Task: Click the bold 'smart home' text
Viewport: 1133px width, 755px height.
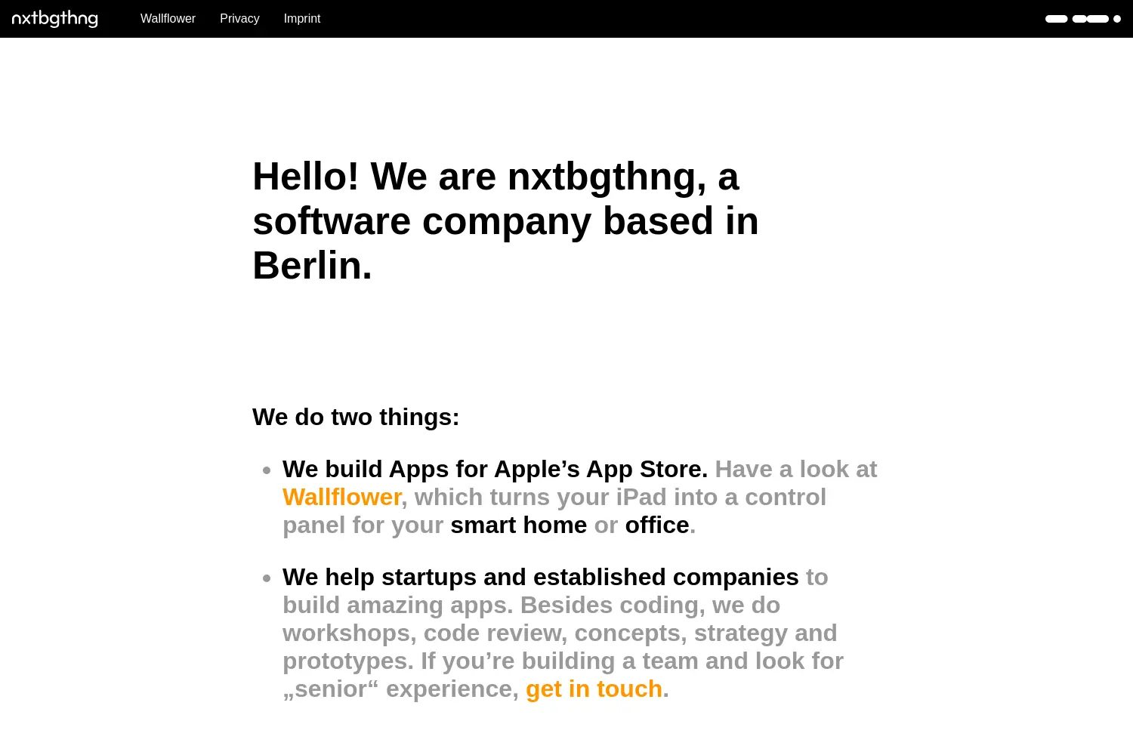Action: tap(518, 525)
